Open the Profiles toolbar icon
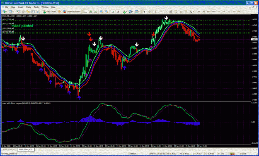Viewport: 259px width, 156px height. click(11, 12)
